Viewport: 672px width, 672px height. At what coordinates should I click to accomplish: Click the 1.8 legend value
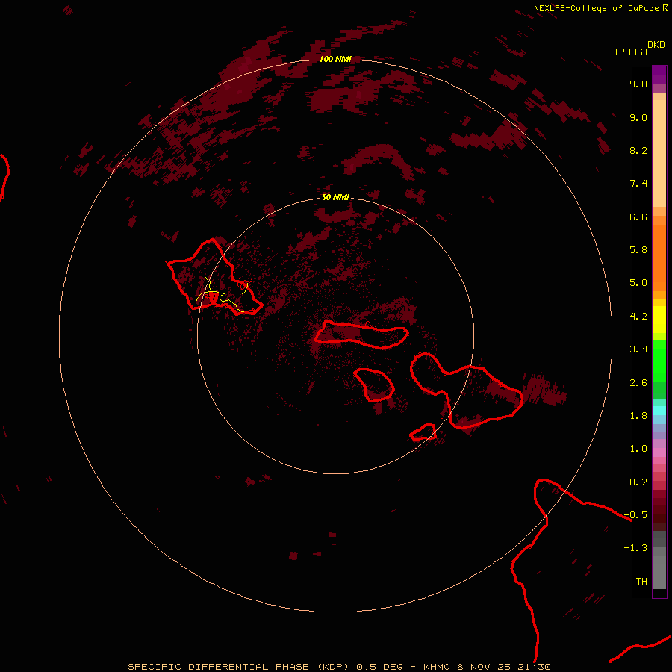pyautogui.click(x=638, y=416)
